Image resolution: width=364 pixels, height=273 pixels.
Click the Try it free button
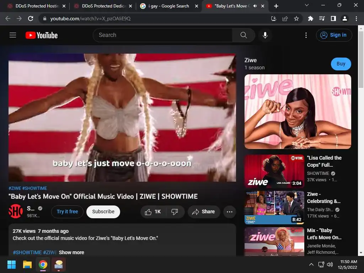tap(67, 212)
